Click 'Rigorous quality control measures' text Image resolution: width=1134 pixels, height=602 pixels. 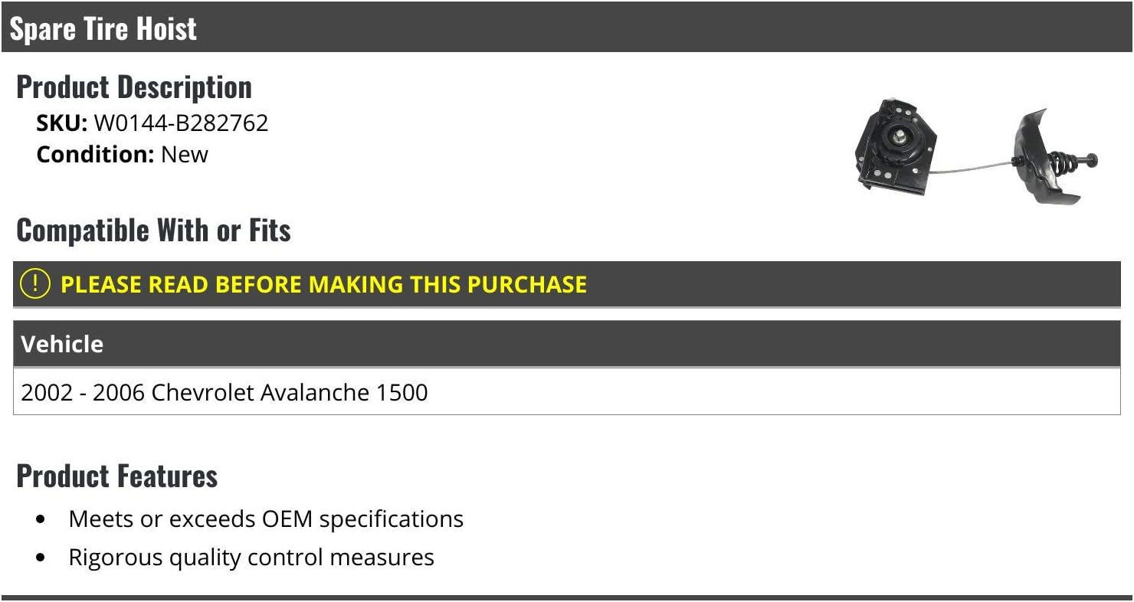coord(251,558)
